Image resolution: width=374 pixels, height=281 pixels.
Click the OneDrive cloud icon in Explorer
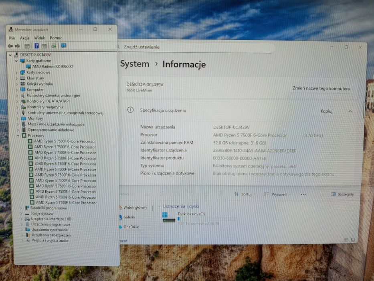[121, 227]
